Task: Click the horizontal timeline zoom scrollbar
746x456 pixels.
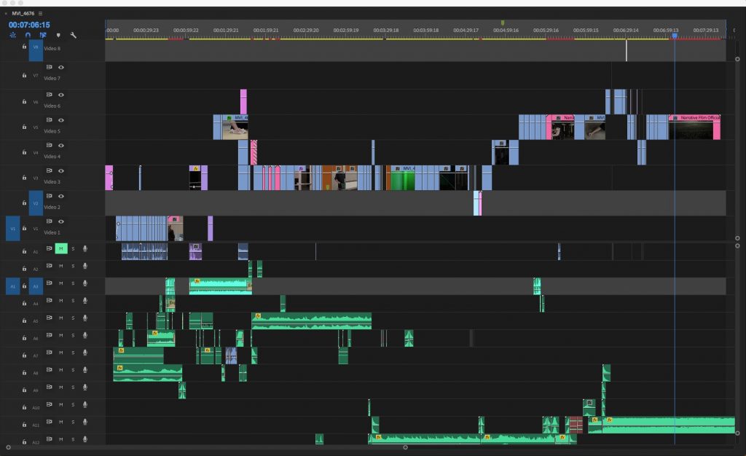Action: (x=405, y=447)
